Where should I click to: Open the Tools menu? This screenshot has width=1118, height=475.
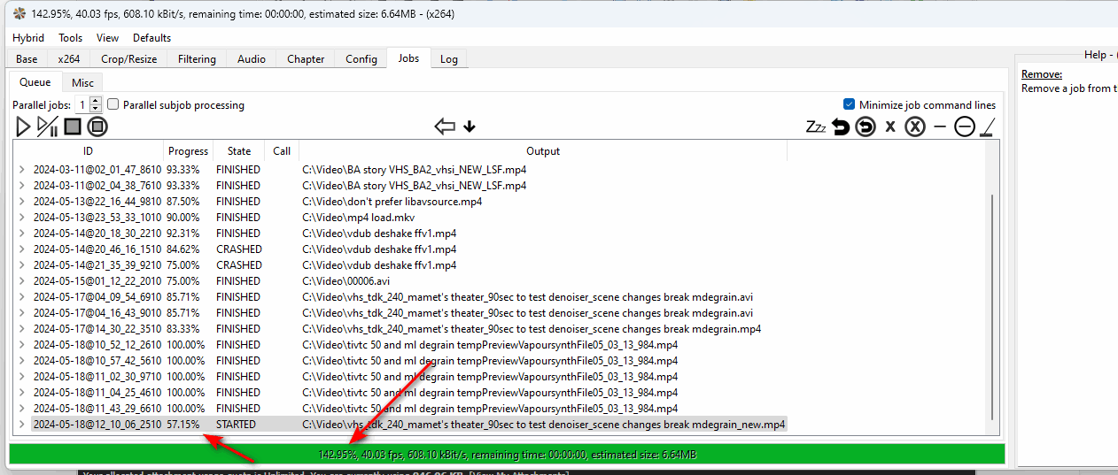pos(70,38)
